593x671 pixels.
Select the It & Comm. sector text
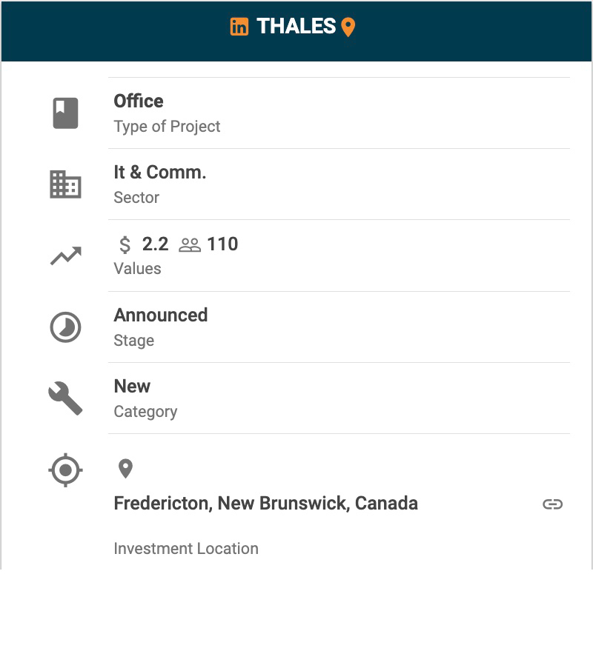160,172
